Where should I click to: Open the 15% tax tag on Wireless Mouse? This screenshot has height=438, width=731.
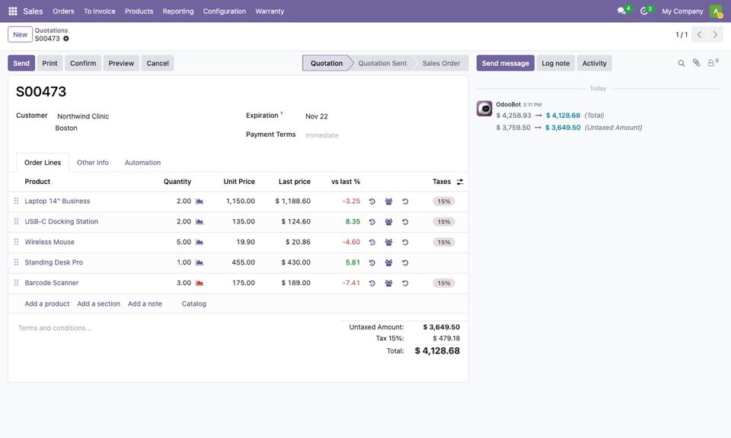(443, 243)
